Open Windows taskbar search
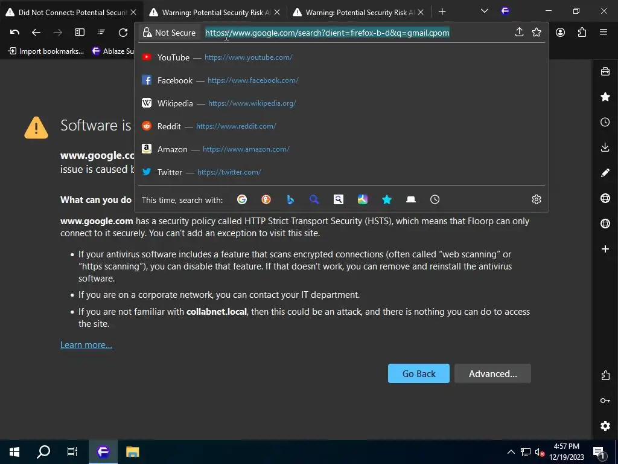 click(x=43, y=452)
